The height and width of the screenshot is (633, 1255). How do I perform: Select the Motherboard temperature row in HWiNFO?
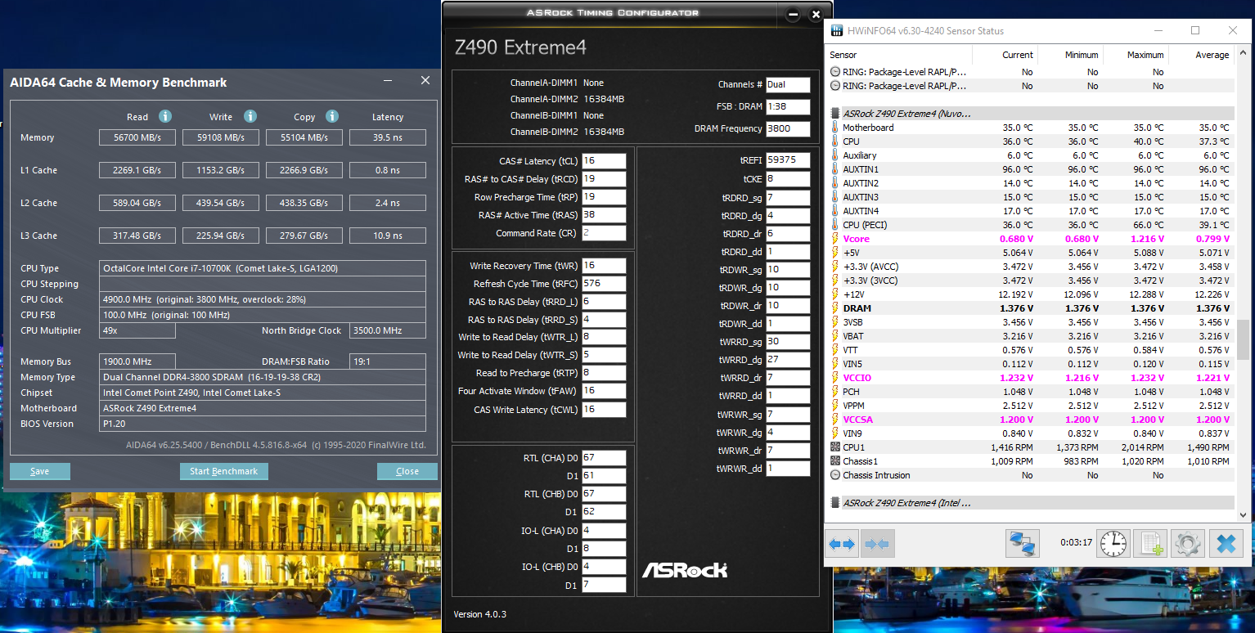(1031, 128)
